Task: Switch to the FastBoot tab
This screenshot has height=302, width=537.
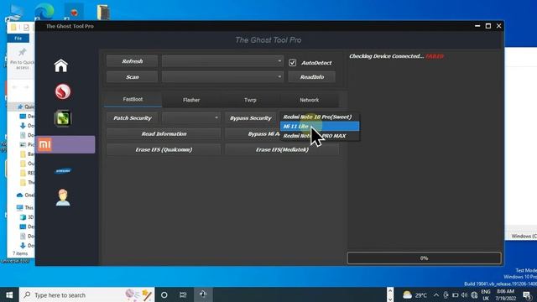Action: click(133, 99)
